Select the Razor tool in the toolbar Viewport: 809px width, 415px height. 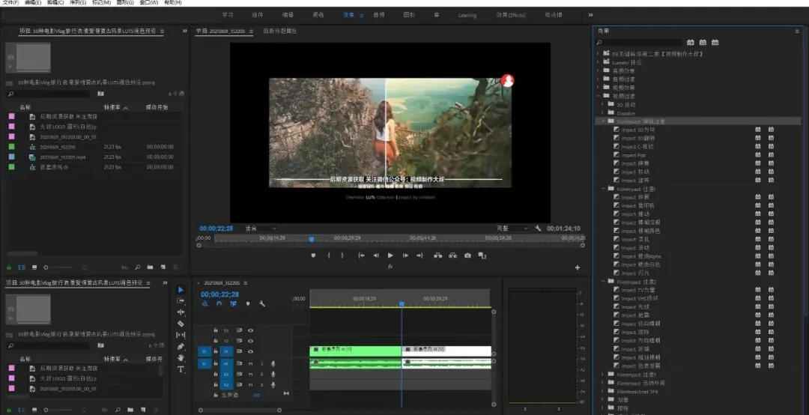[181, 324]
